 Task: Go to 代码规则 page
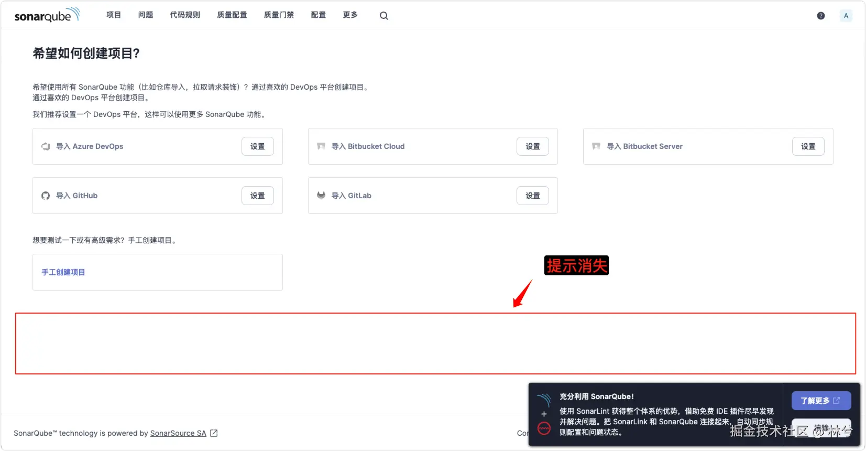(185, 15)
